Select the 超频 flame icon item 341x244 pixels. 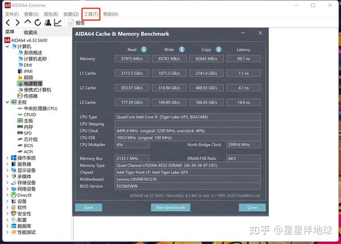pos(20,78)
